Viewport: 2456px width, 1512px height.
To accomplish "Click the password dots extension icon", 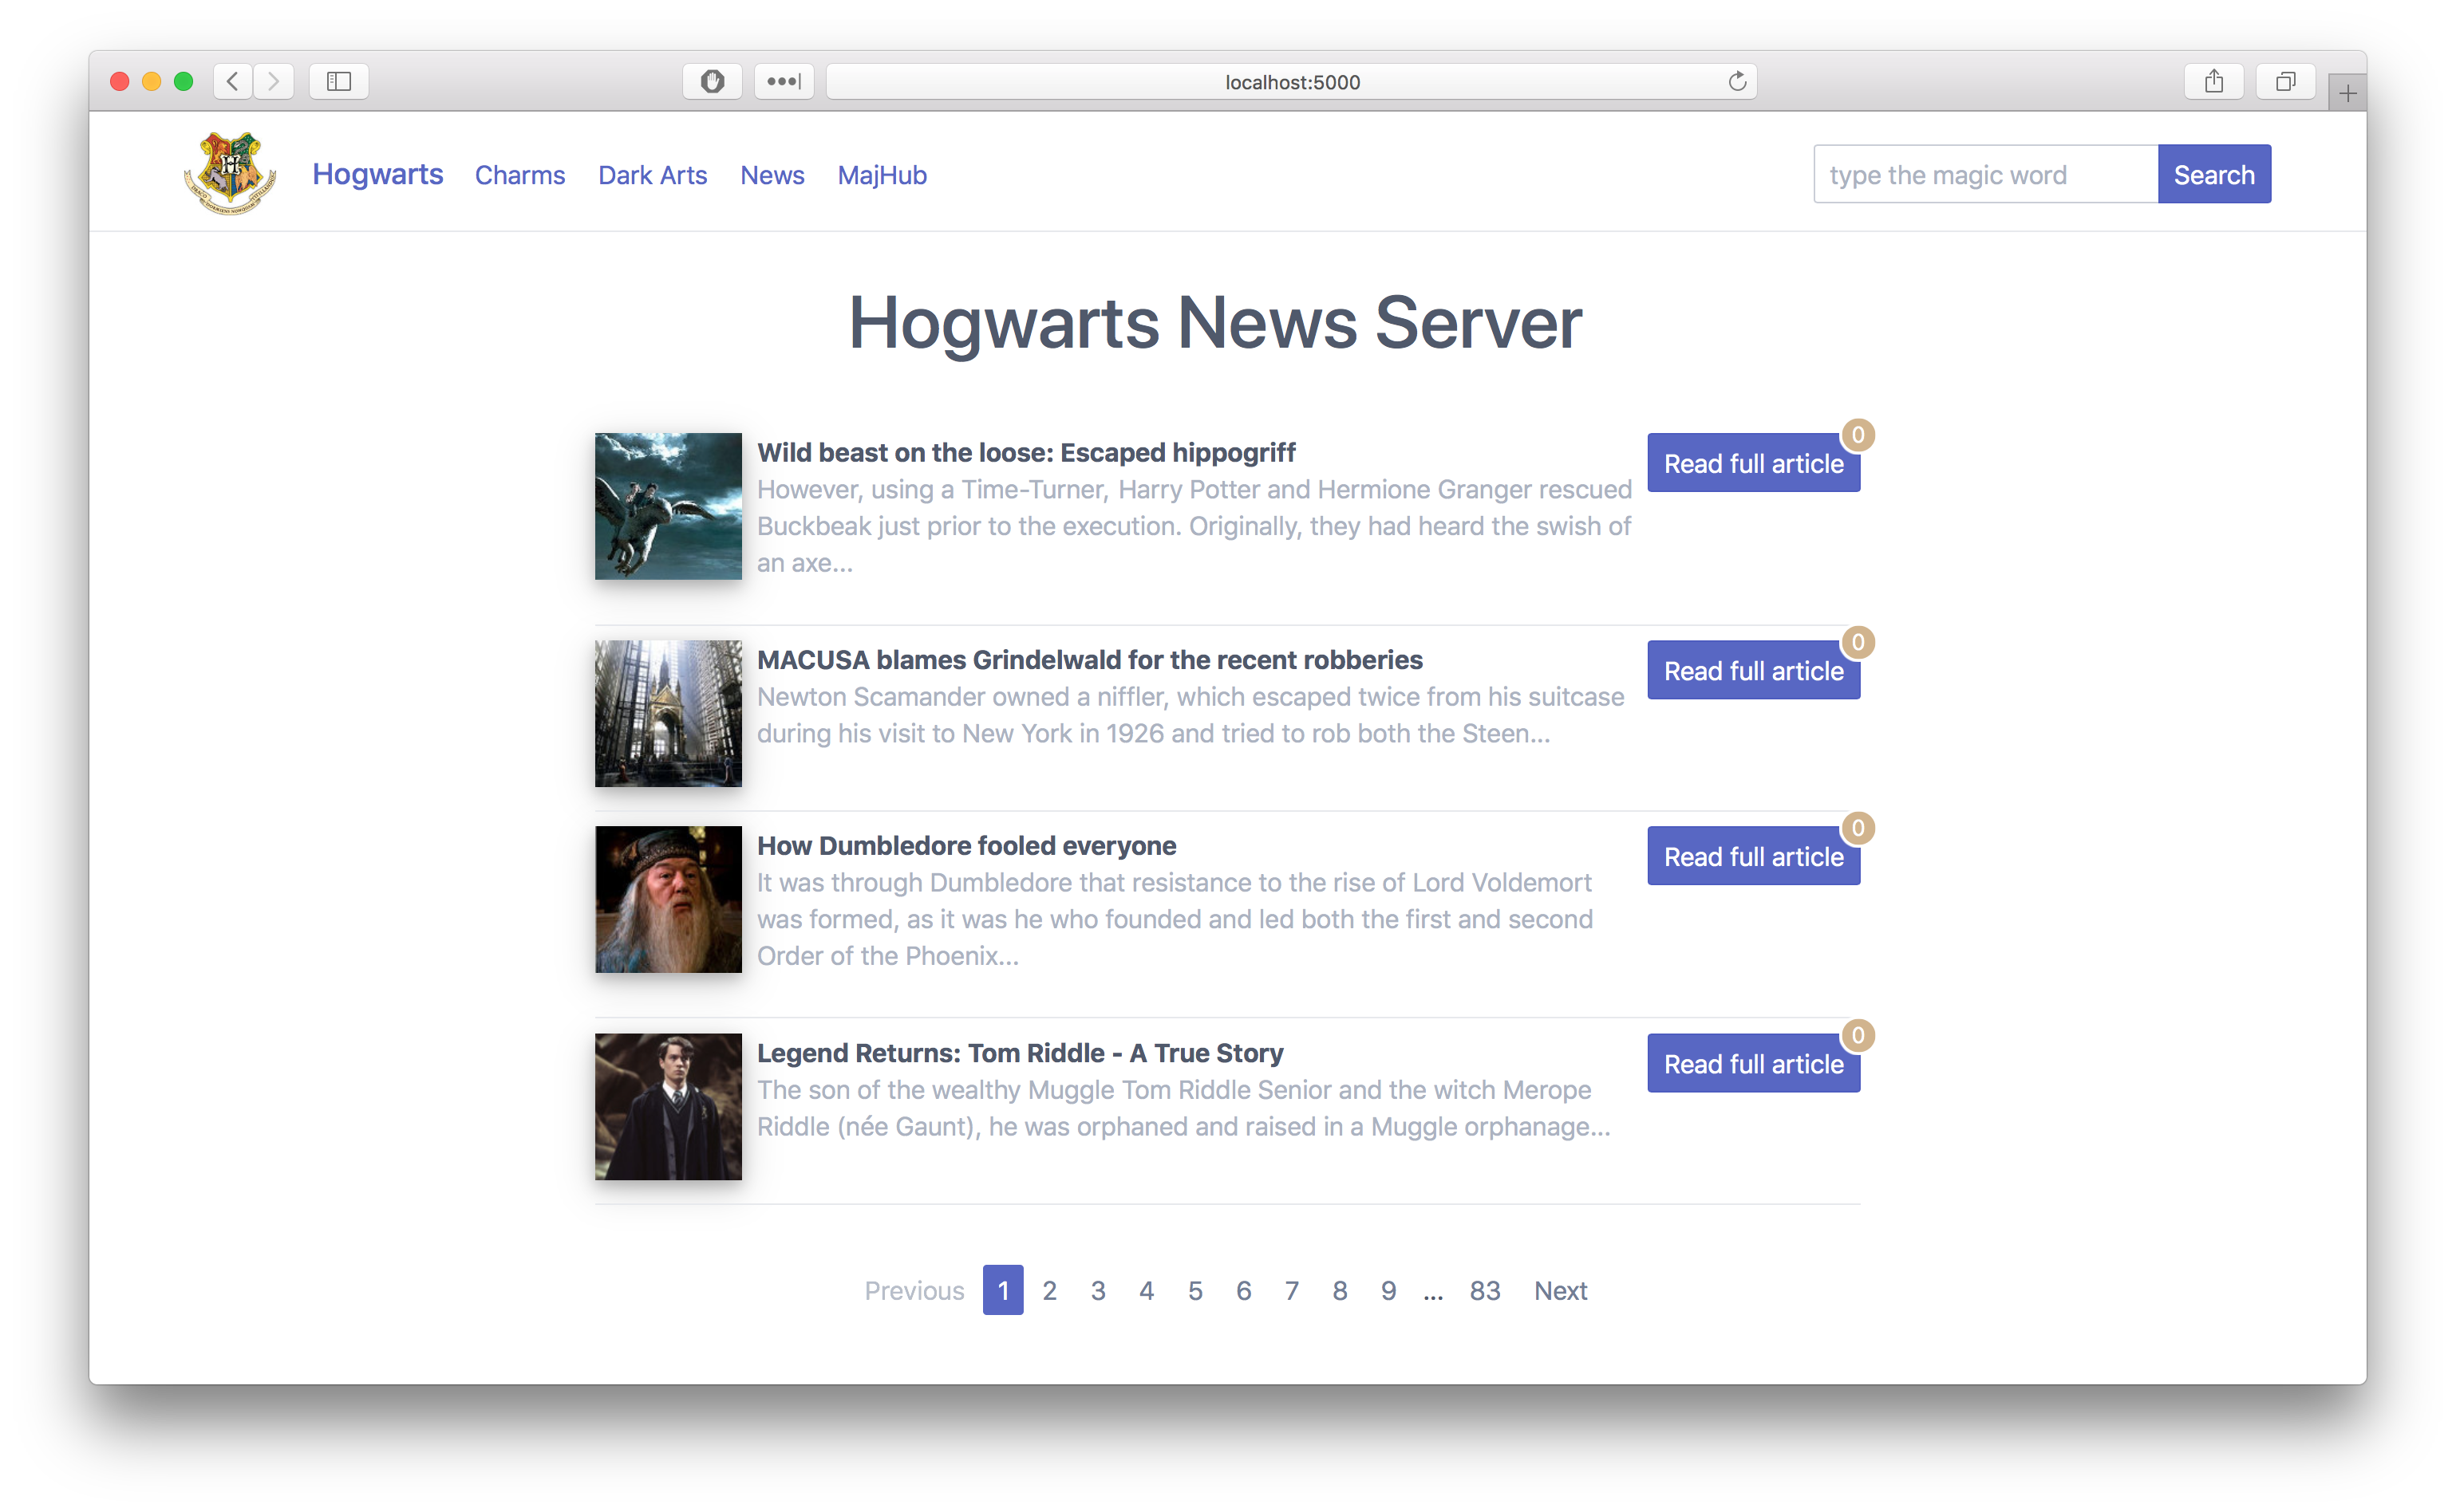I will [x=784, y=81].
